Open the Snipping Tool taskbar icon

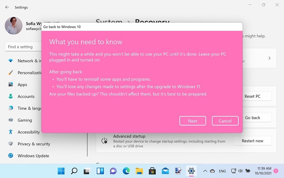point(178,171)
